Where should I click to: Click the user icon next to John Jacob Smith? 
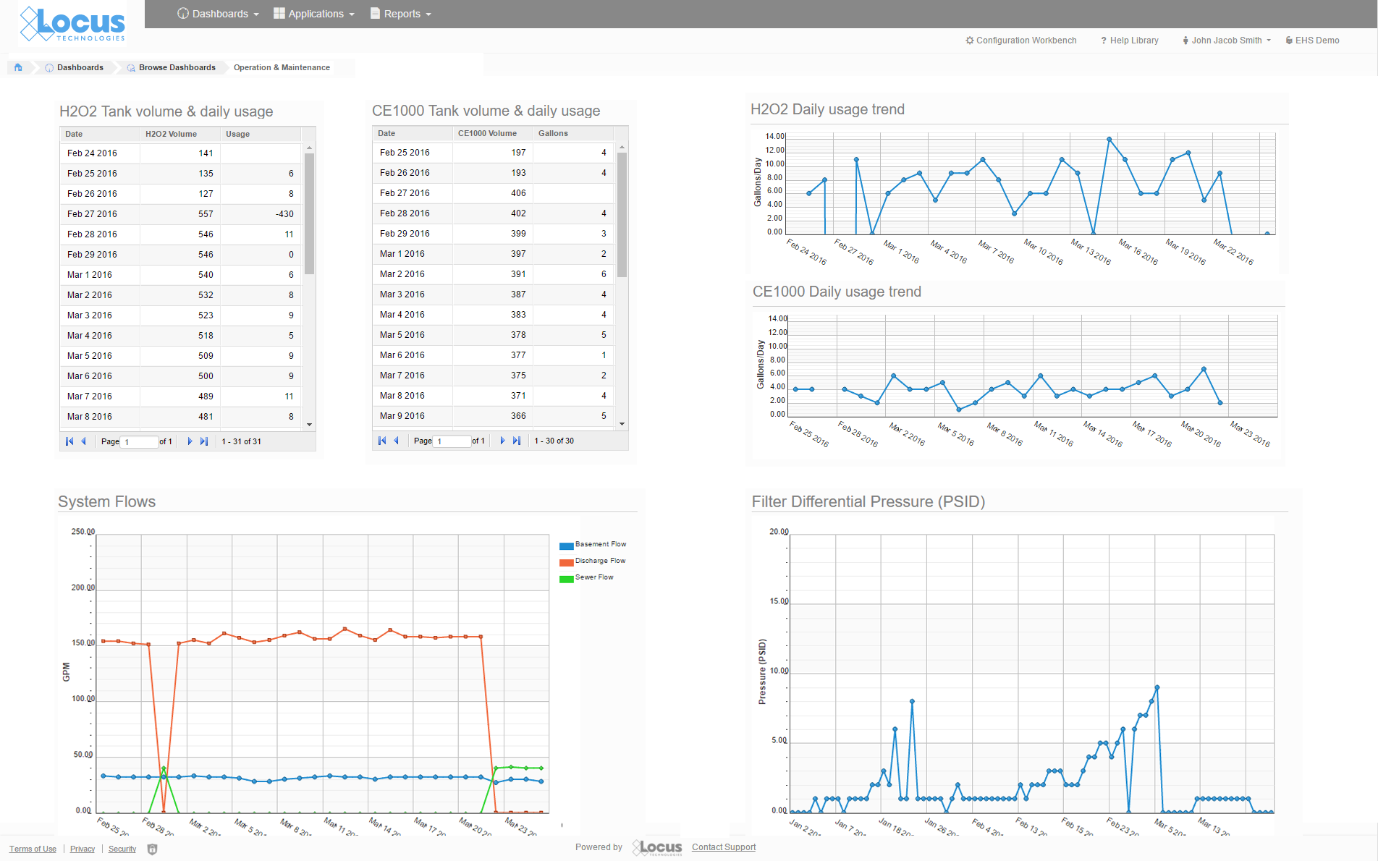pyautogui.click(x=1185, y=41)
